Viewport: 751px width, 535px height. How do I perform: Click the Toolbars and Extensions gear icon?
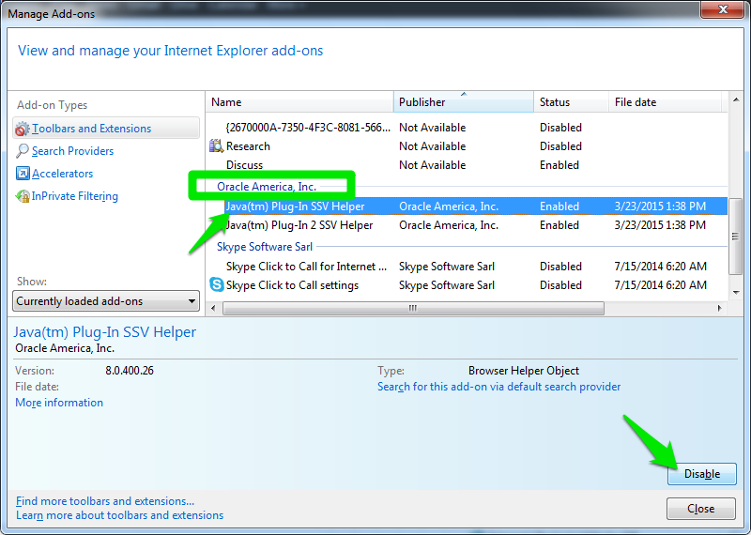pos(22,129)
